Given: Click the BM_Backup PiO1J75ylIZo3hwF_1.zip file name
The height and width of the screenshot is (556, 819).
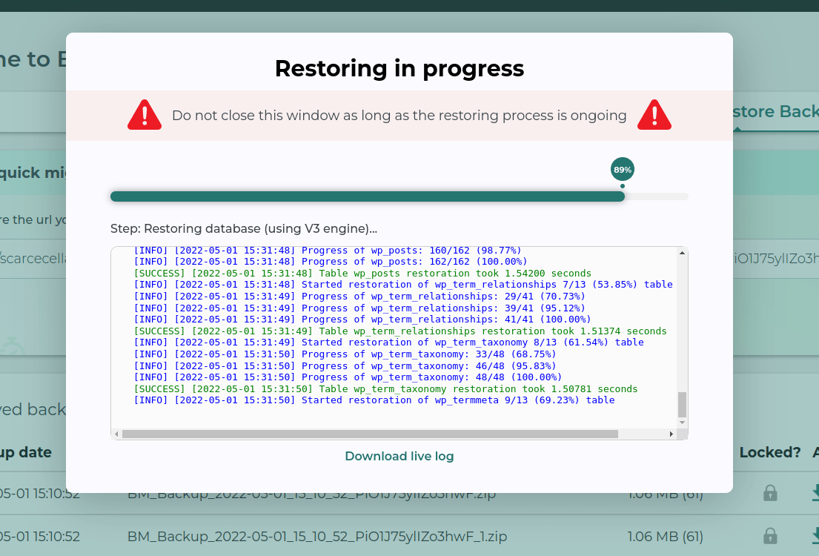Looking at the screenshot, I should point(316,536).
